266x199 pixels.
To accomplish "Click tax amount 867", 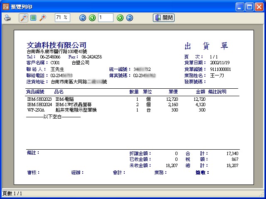I will (235, 159).
